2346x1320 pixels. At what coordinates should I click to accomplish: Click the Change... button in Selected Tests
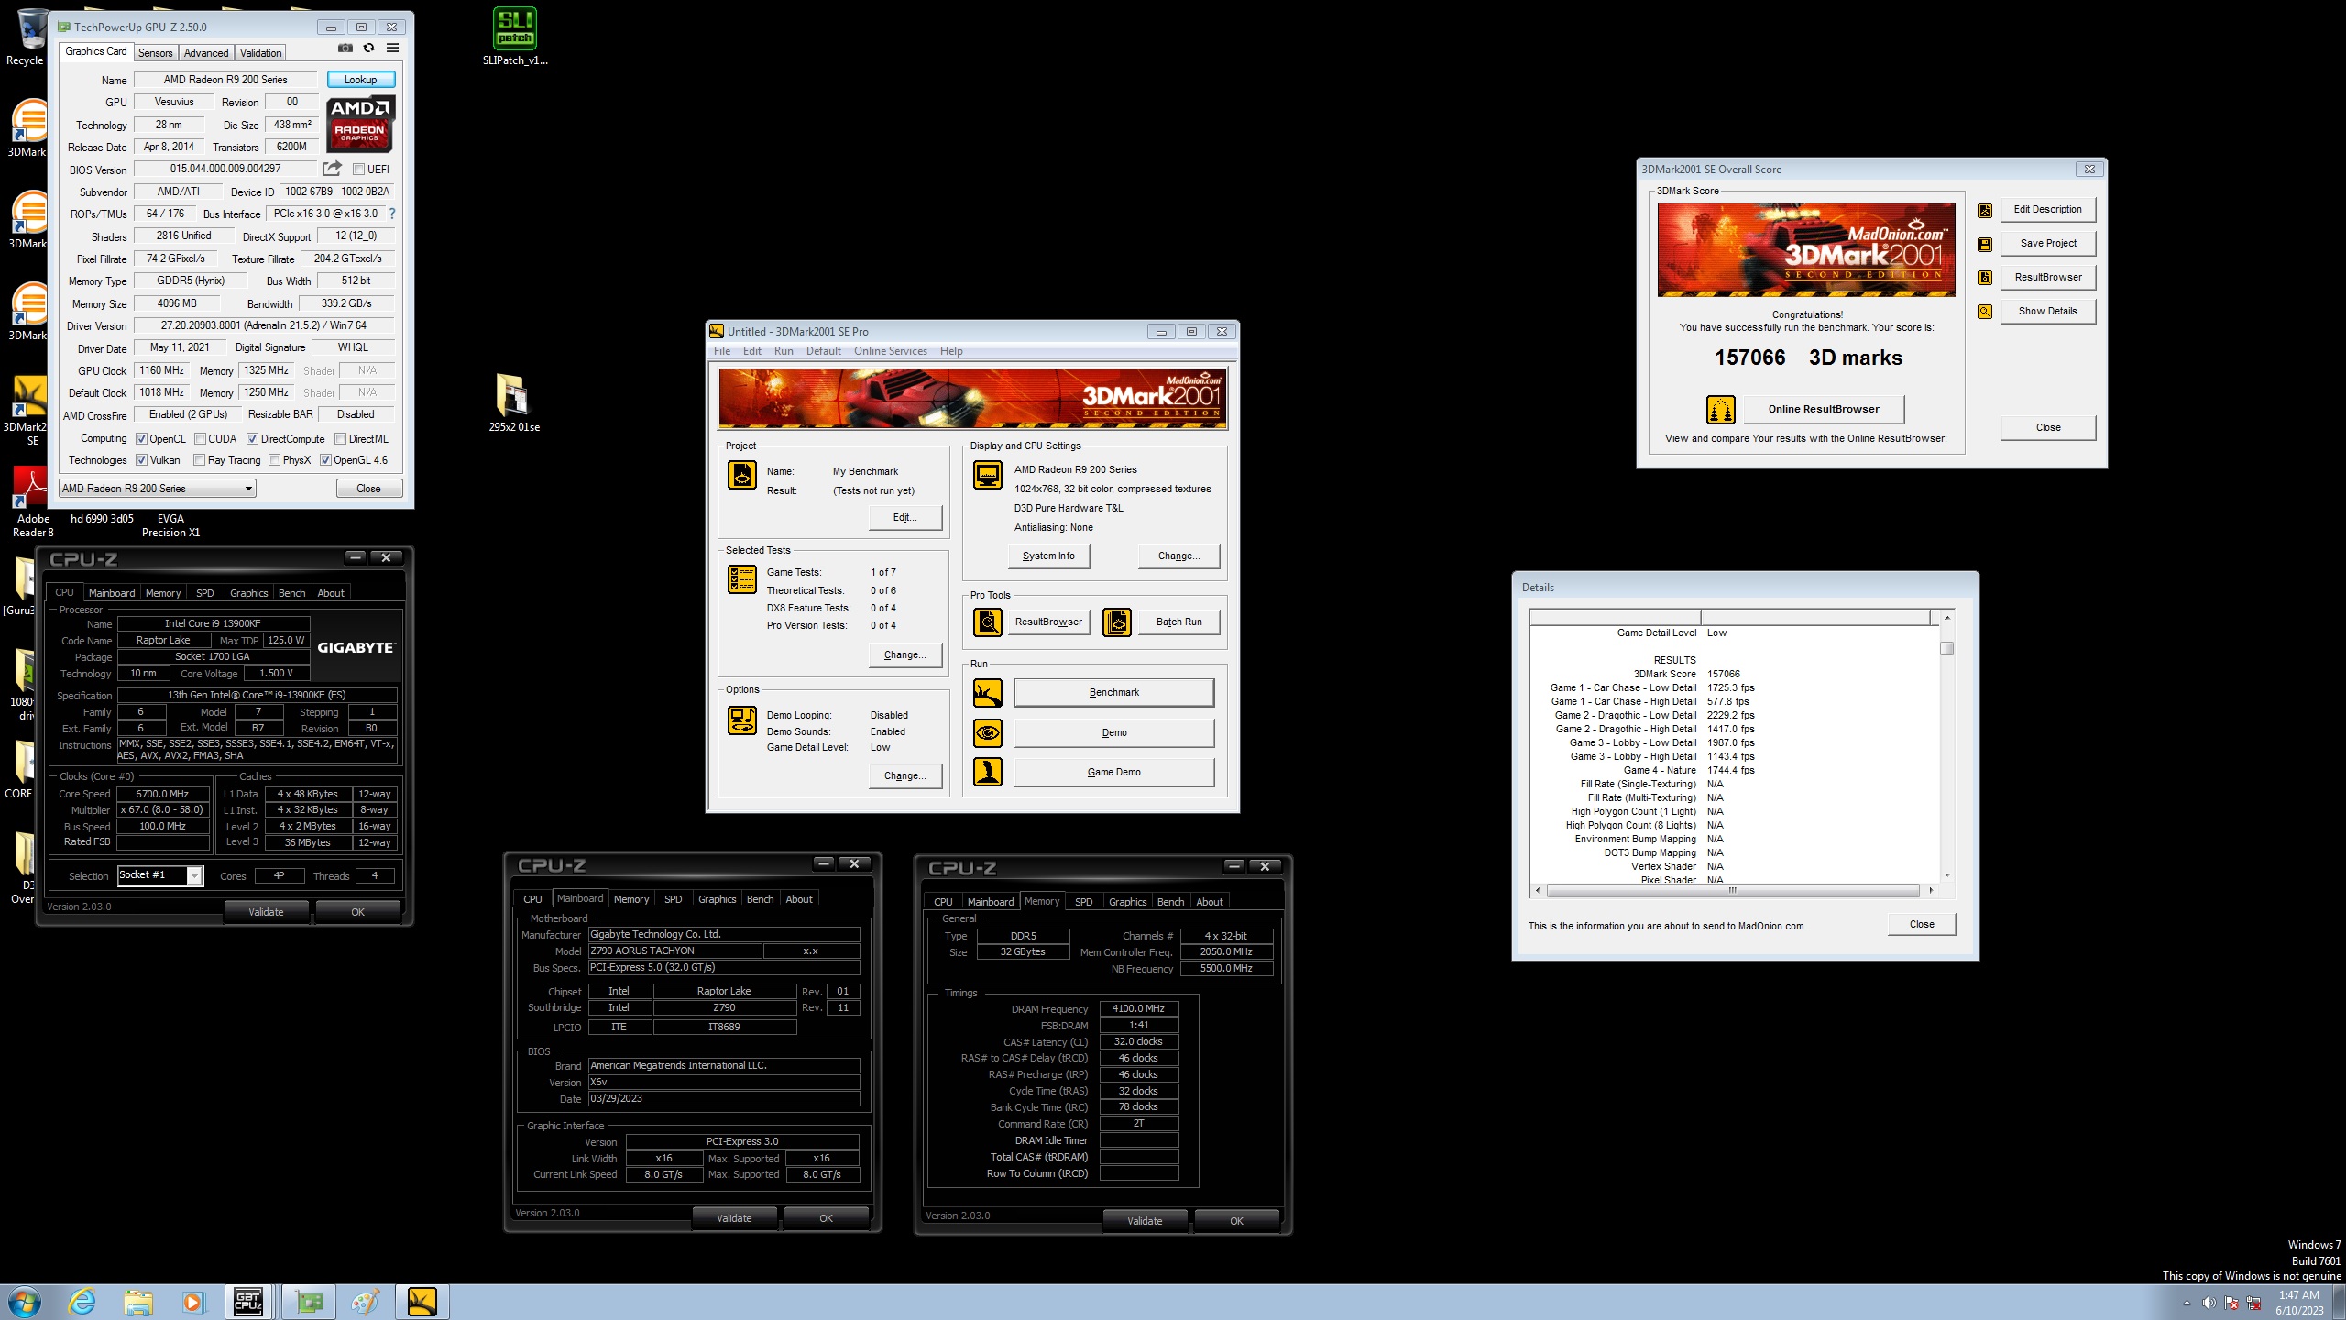point(904,654)
